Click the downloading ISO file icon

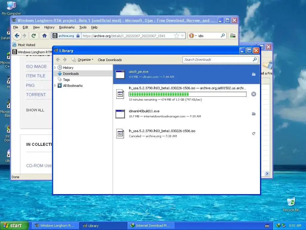coord(120,94)
